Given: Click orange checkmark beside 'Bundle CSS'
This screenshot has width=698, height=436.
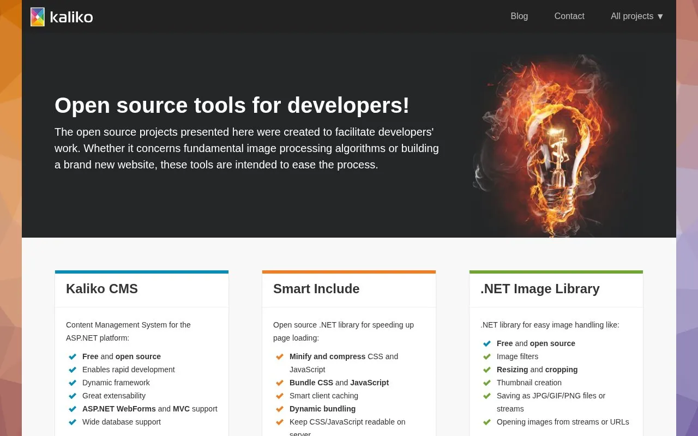Looking at the screenshot, I should click(x=280, y=383).
